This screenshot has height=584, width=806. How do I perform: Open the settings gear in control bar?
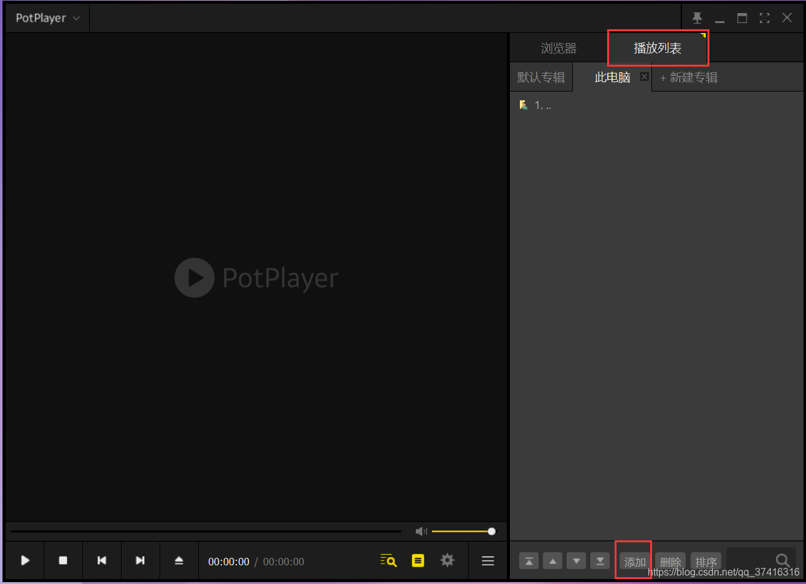coord(447,560)
